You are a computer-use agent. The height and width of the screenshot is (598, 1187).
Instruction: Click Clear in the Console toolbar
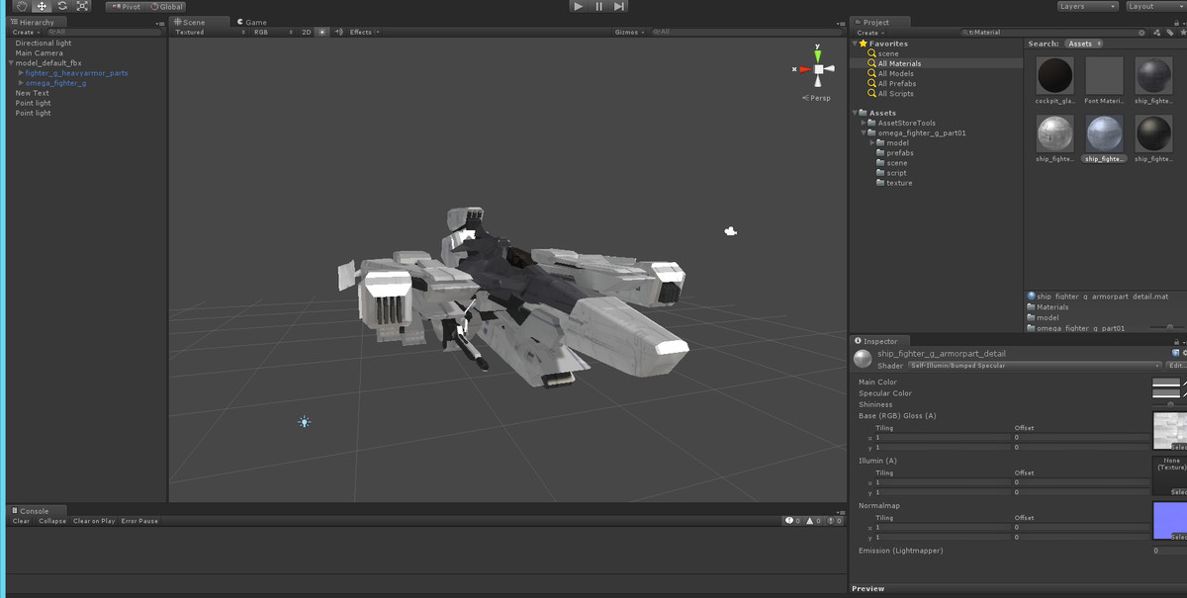tap(20, 521)
